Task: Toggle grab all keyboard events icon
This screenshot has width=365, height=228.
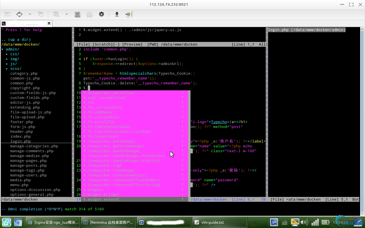Action: click(x=77, y=14)
